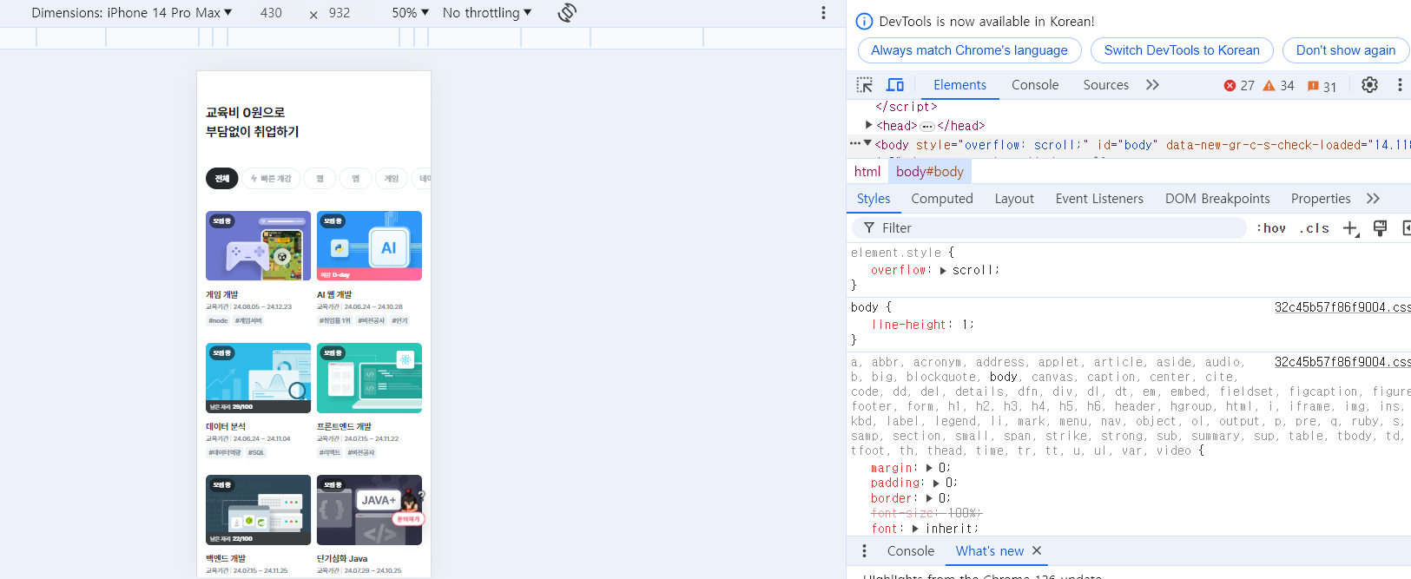Select the Layout sidebar tab

[x=1014, y=199]
